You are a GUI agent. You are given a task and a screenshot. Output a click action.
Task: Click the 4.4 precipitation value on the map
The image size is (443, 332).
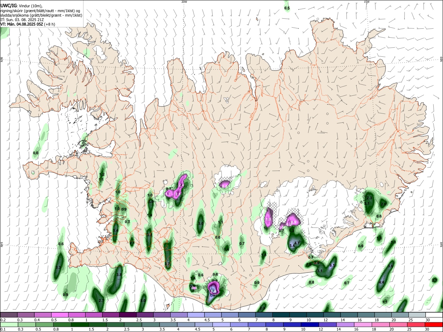[382, 283]
